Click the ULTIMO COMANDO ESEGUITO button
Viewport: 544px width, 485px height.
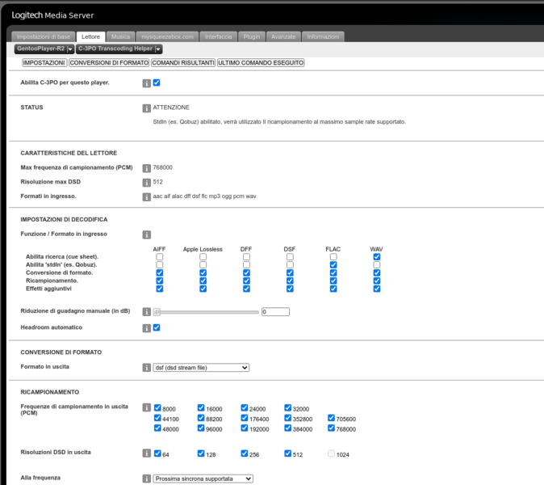coord(261,62)
